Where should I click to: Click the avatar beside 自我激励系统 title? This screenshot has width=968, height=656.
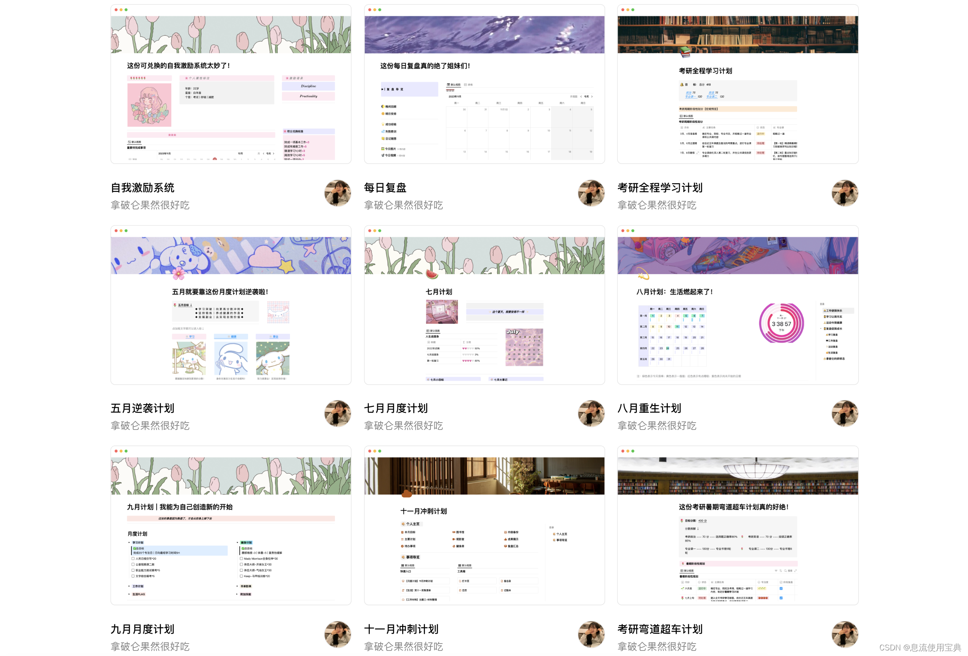(x=338, y=193)
